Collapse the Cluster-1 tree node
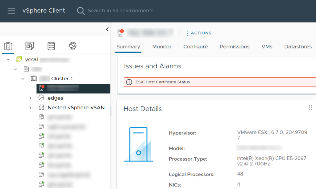This screenshot has height=189, width=316. [23, 79]
